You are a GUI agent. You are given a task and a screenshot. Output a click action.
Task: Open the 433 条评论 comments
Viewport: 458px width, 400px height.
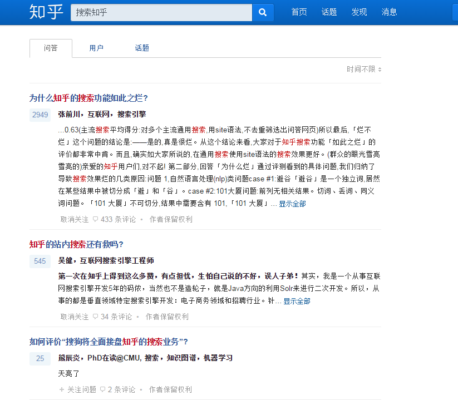pos(119,219)
